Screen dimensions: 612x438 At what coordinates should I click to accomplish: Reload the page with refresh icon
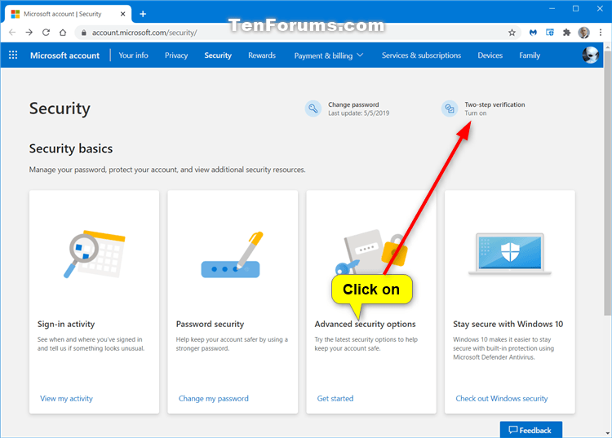coord(46,33)
